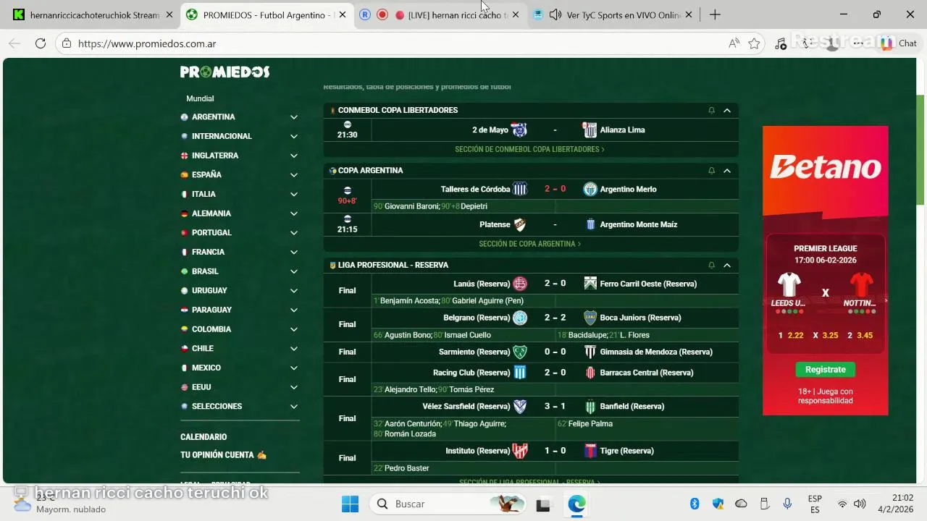Click the Platense team crest
Image resolution: width=927 pixels, height=521 pixels.
(520, 224)
